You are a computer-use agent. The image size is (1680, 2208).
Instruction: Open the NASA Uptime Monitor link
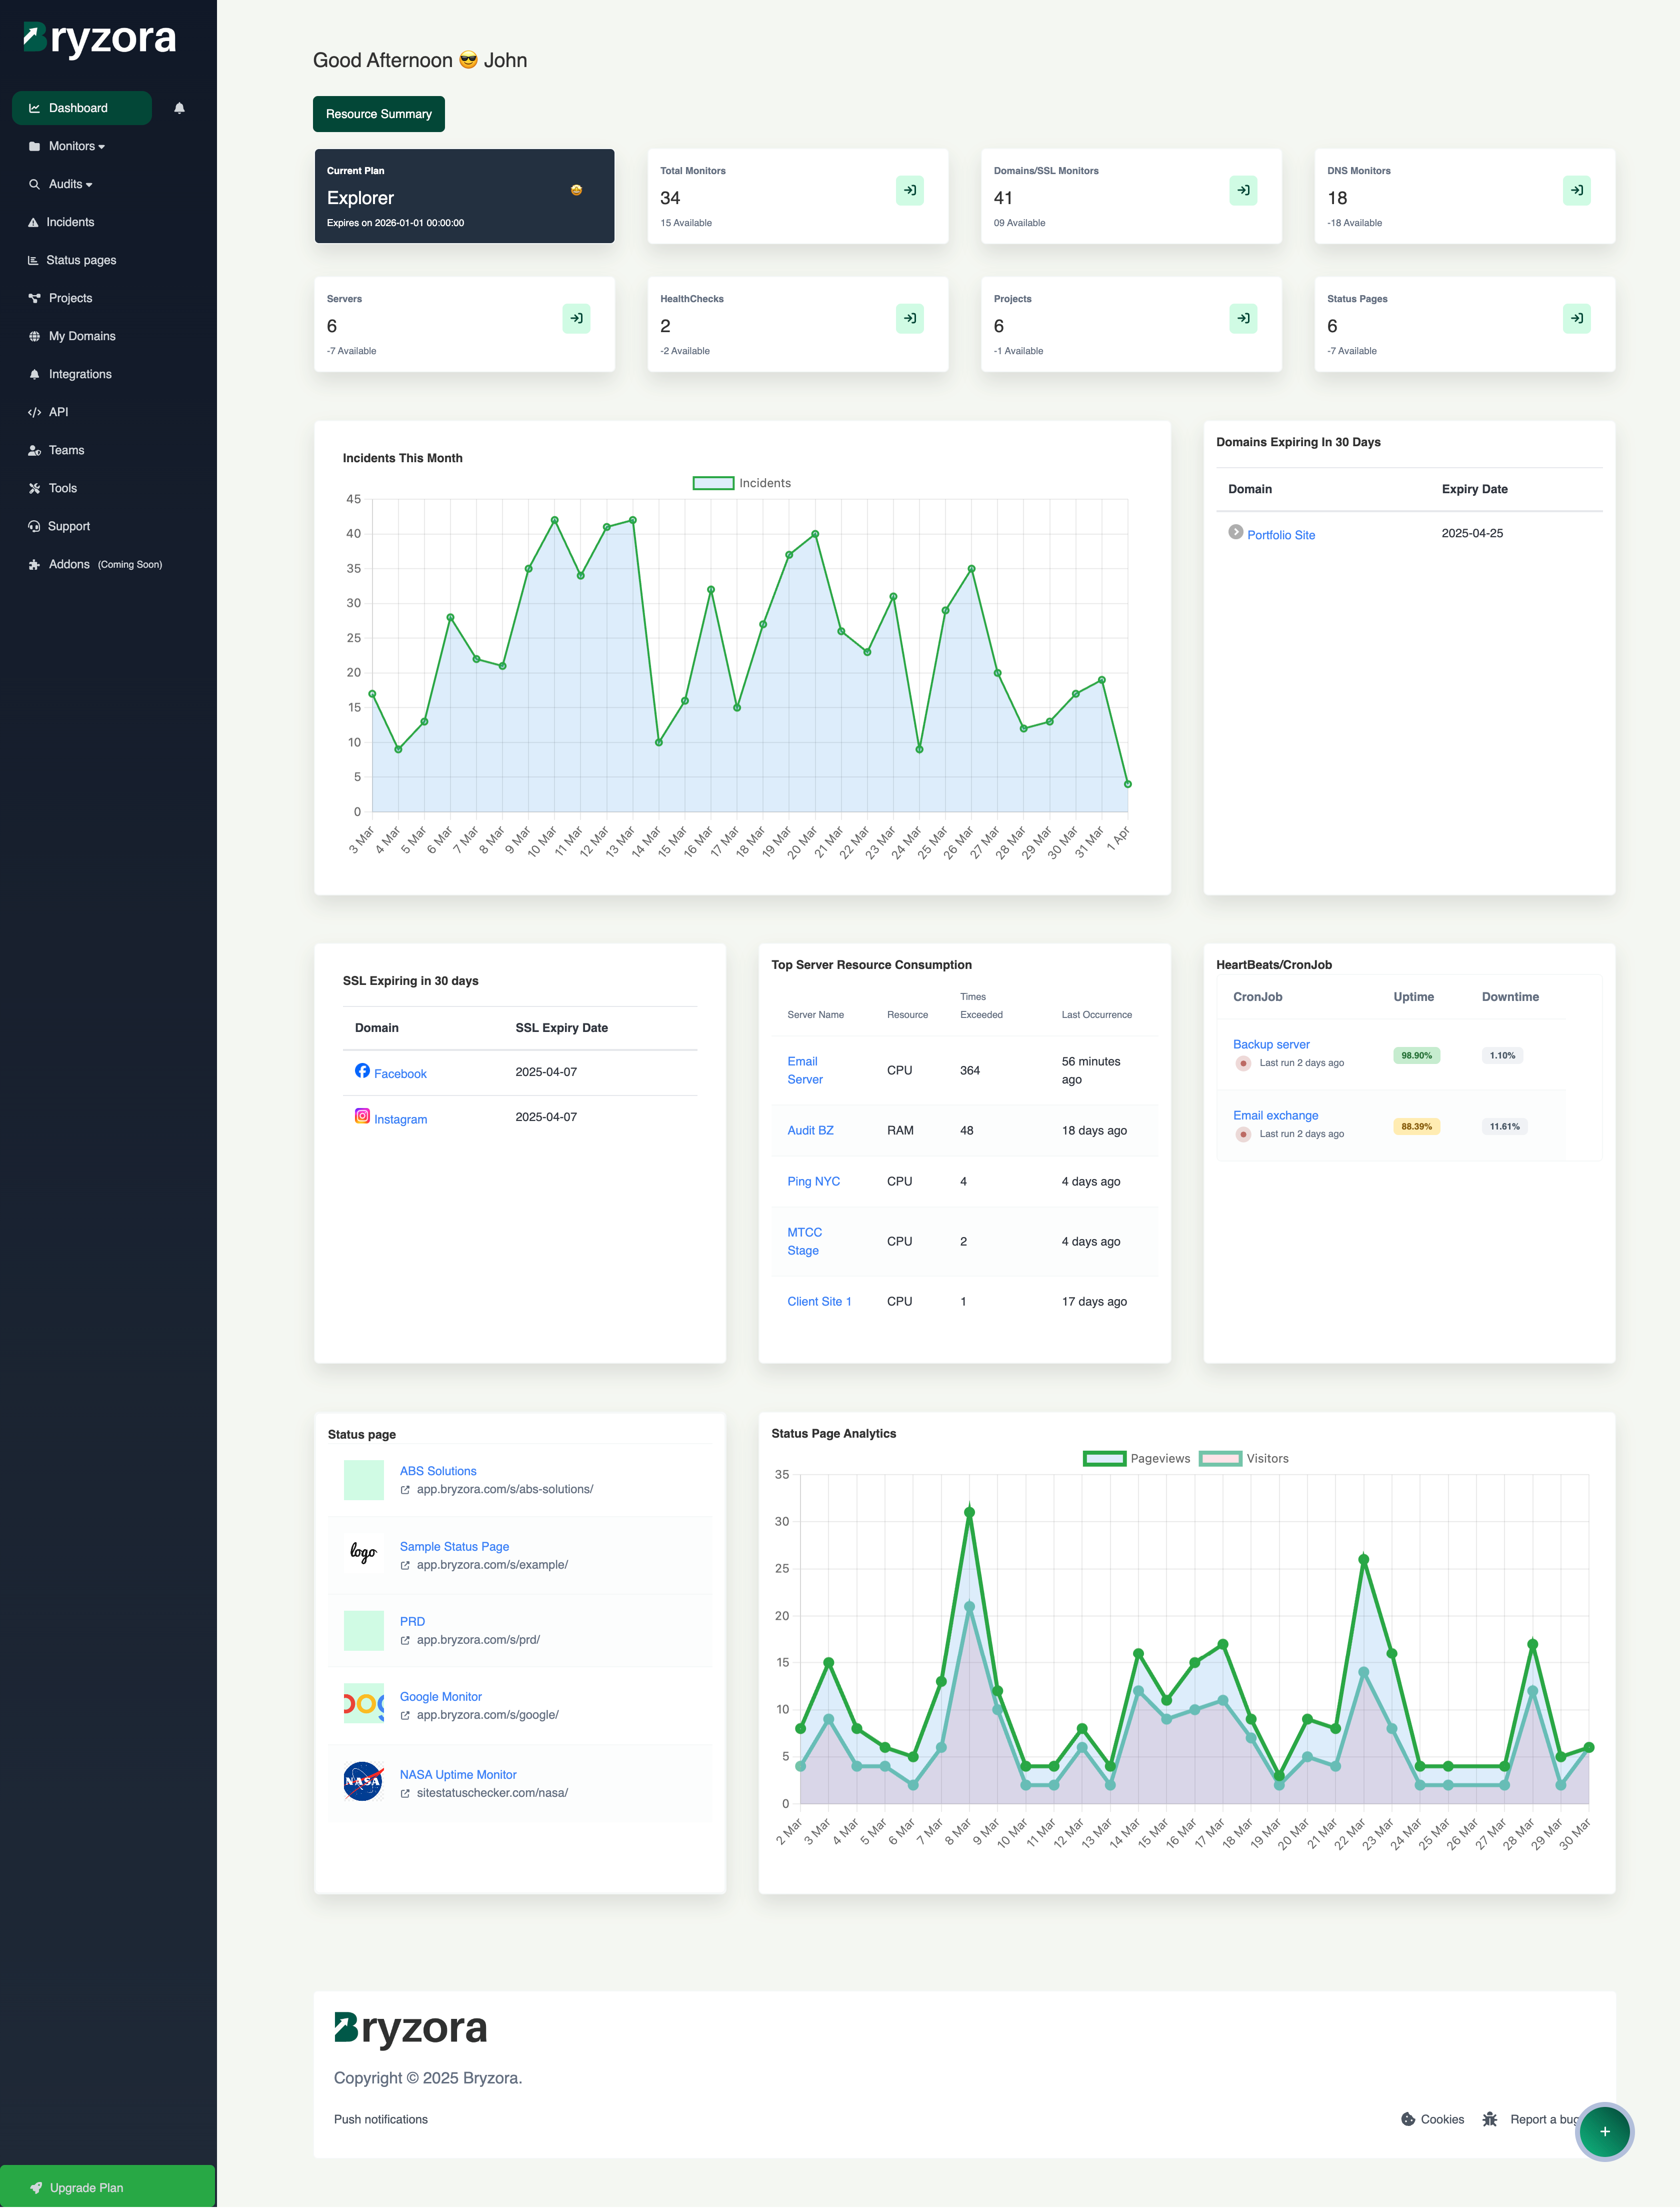[458, 1775]
